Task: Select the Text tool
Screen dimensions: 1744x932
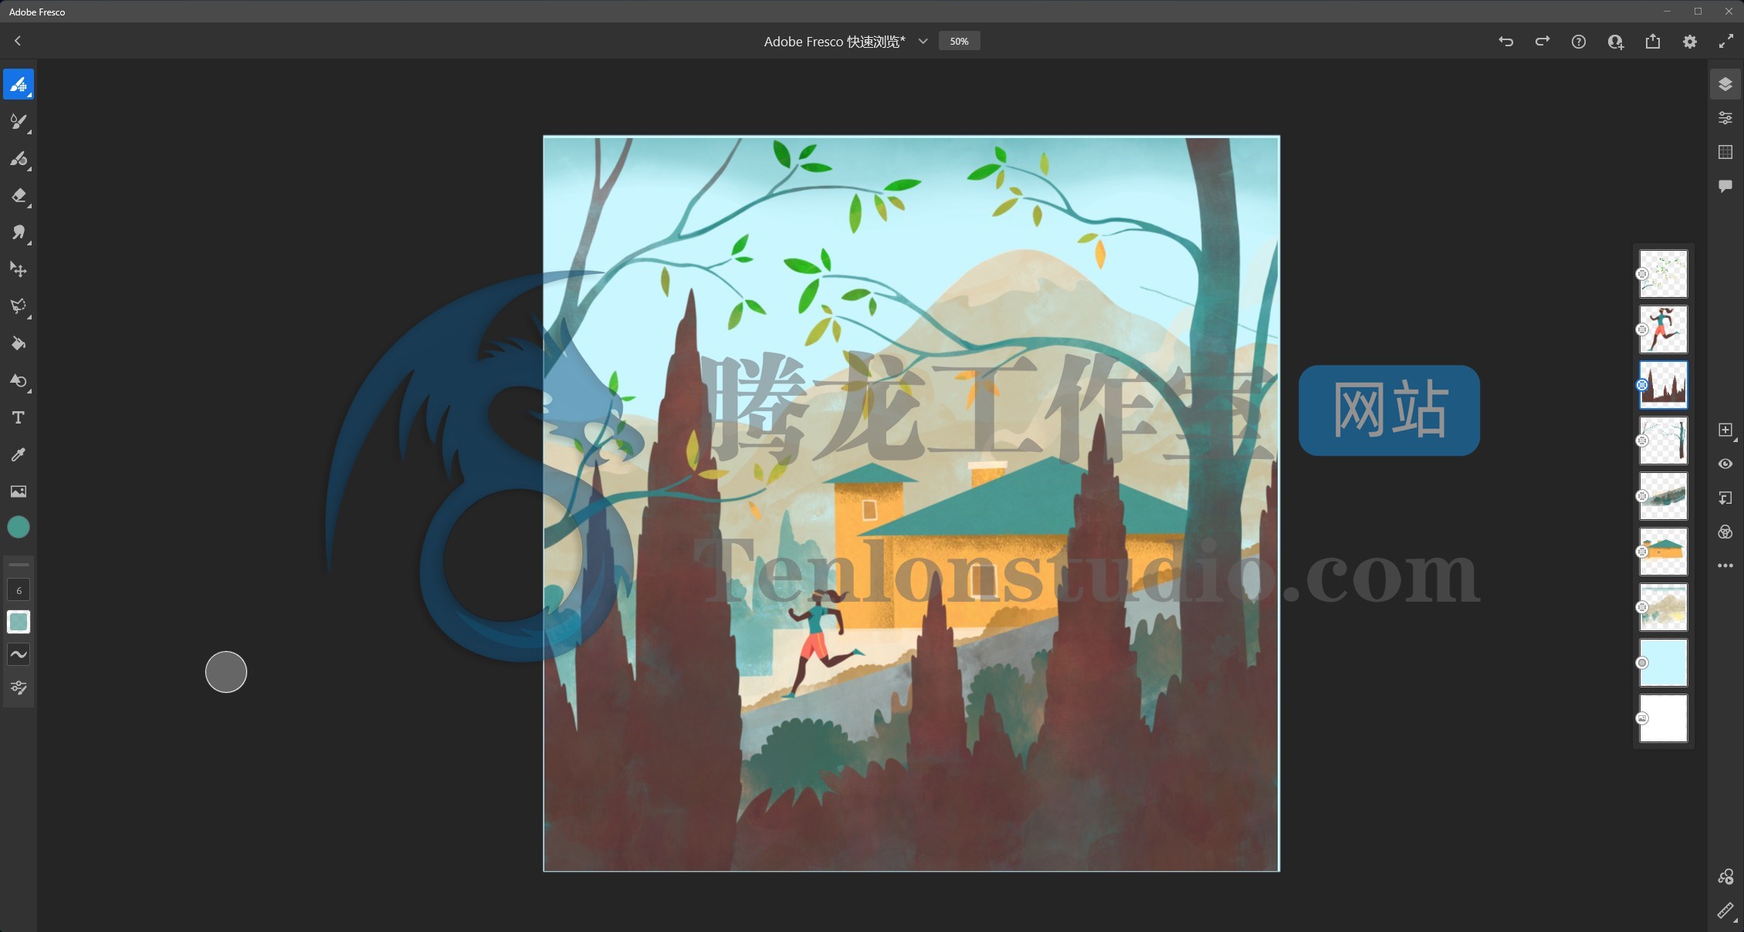Action: click(x=19, y=417)
